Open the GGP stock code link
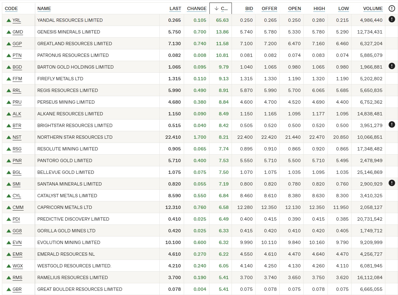 17,44
